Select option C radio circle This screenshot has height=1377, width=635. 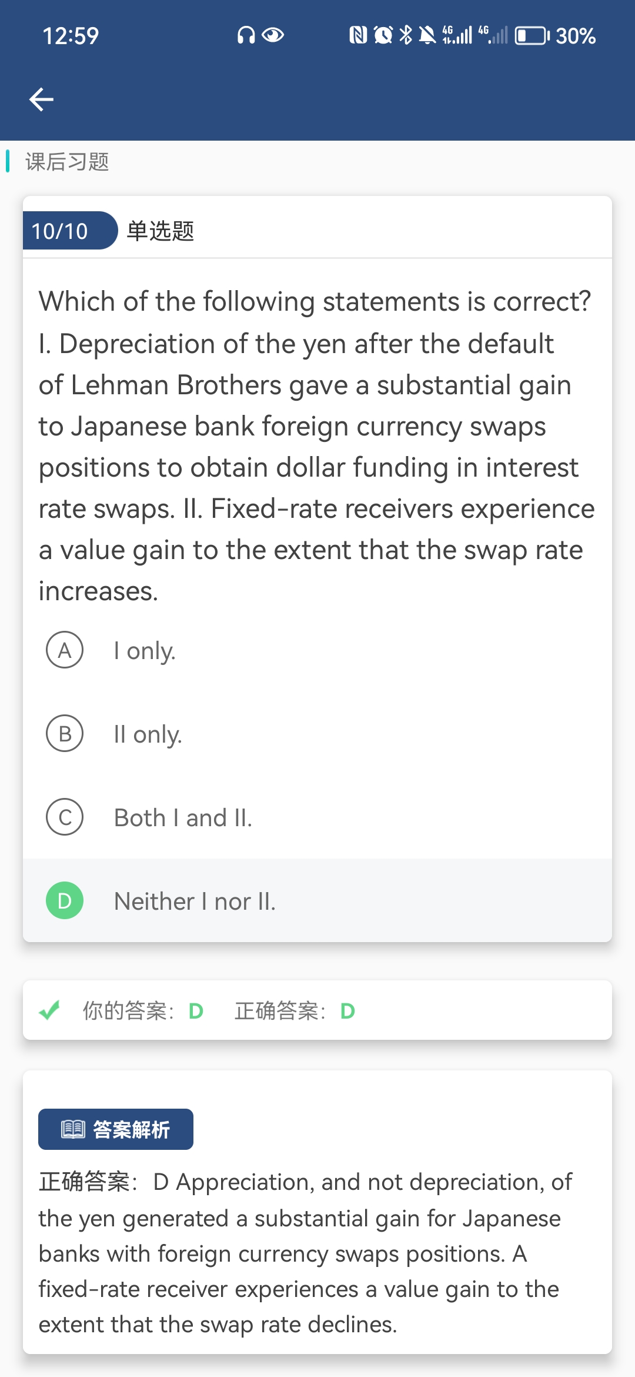pyautogui.click(x=65, y=817)
